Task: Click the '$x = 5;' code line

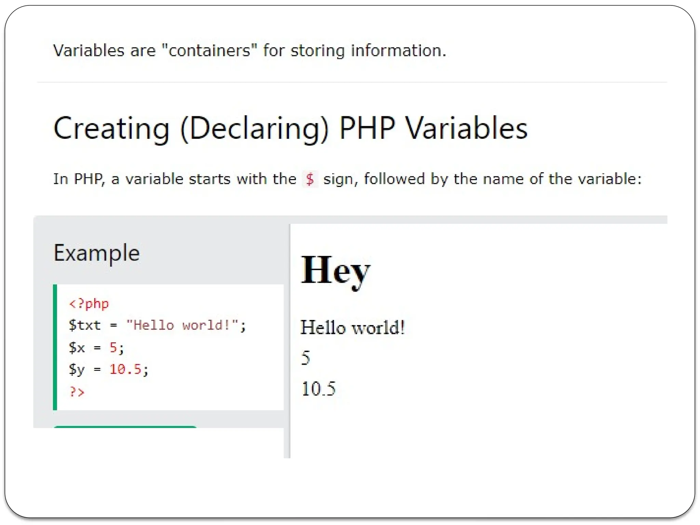Action: point(96,348)
